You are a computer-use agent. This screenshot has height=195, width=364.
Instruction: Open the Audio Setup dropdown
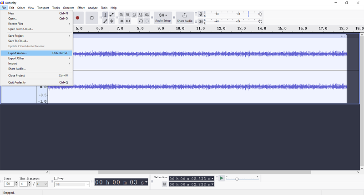click(x=163, y=18)
